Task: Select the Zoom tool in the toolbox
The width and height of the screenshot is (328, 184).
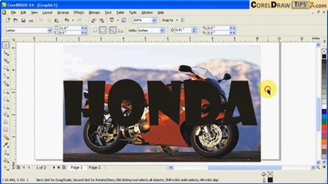Action: tap(6, 68)
